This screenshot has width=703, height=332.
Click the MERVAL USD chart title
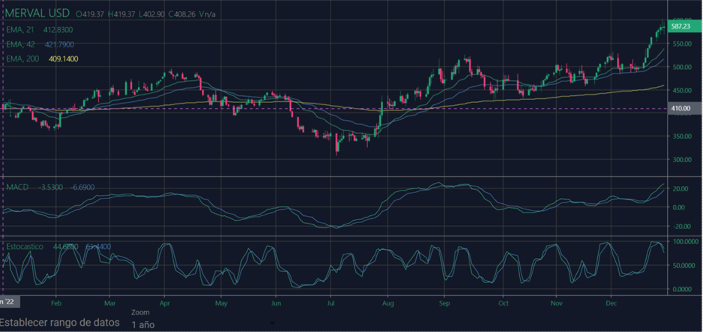click(38, 13)
